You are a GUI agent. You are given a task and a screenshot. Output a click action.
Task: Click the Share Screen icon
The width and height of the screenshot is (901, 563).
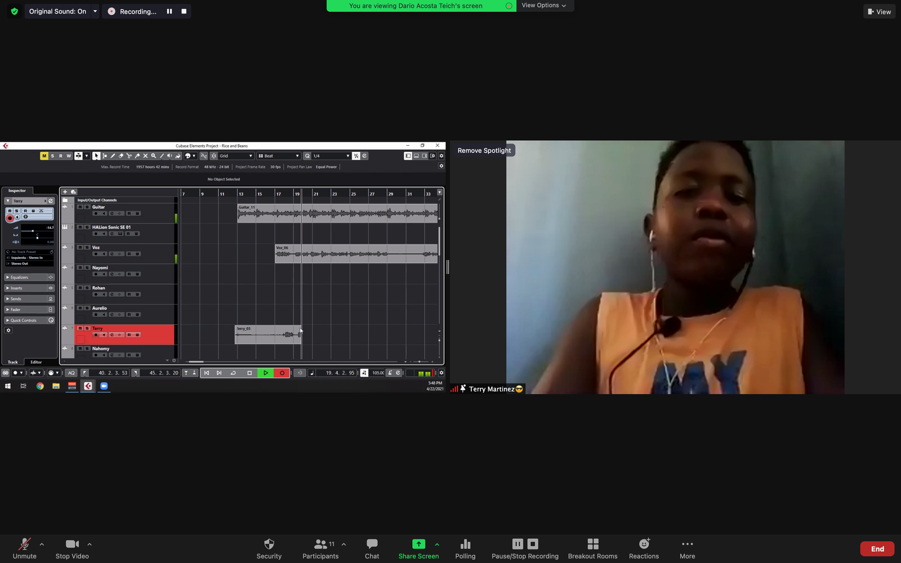(x=418, y=544)
